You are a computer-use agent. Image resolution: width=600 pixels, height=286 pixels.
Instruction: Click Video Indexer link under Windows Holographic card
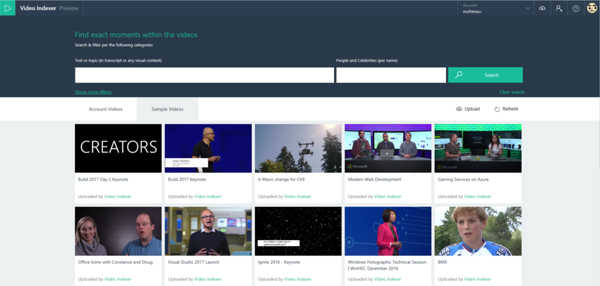pyautogui.click(x=388, y=280)
